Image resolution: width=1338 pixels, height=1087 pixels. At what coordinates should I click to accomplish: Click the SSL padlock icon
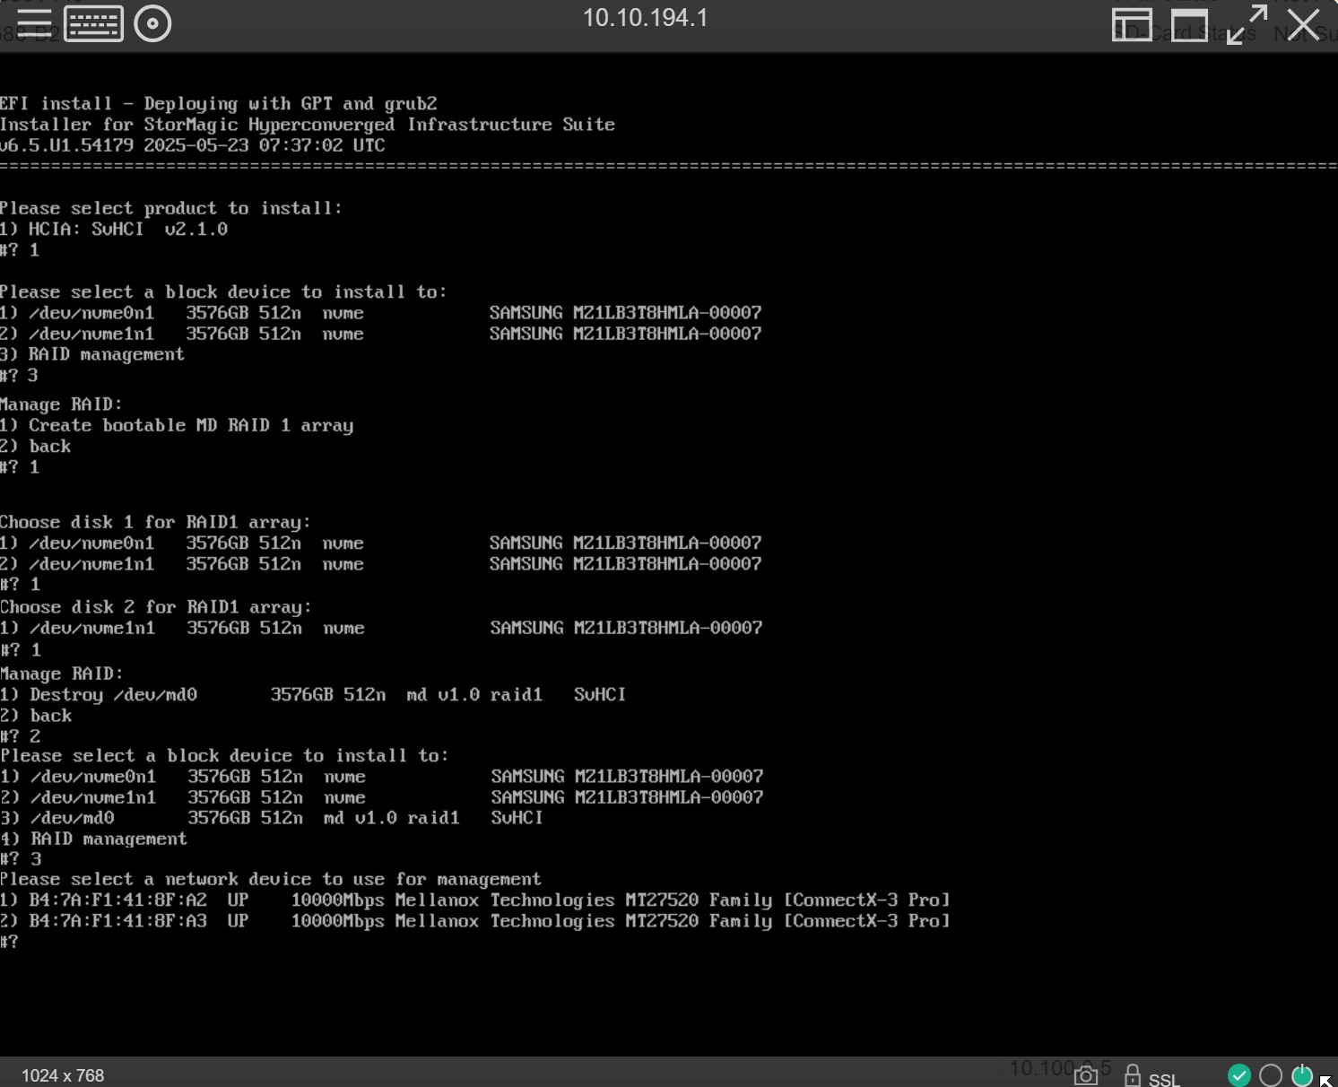click(x=1132, y=1074)
